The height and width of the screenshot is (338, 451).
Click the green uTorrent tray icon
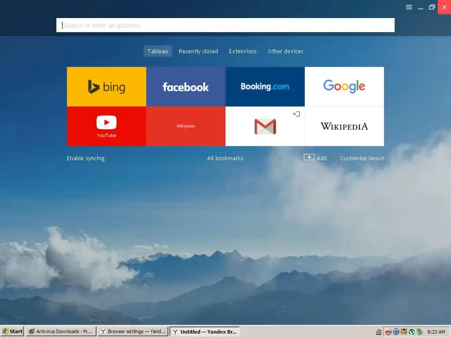point(412,332)
